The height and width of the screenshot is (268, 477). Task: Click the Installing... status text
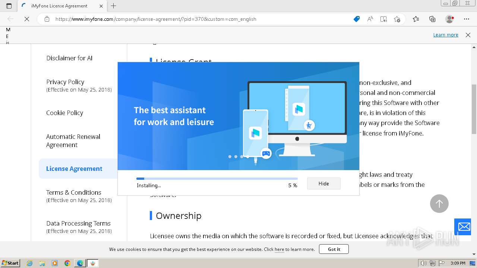[149, 185]
